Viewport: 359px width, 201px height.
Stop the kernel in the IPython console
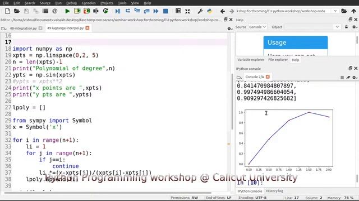coord(342,78)
